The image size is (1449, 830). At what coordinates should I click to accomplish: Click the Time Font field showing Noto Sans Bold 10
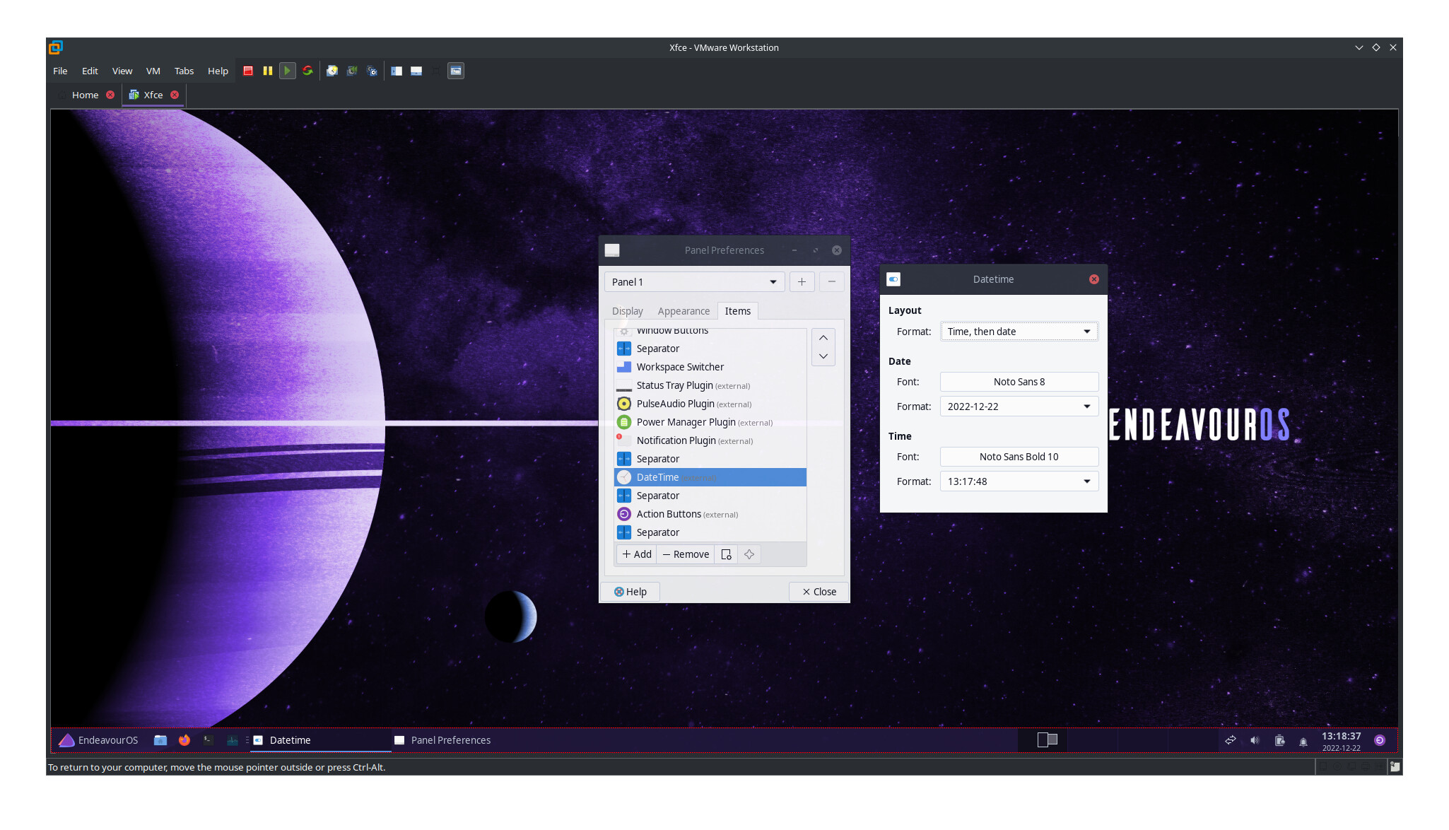(1019, 456)
